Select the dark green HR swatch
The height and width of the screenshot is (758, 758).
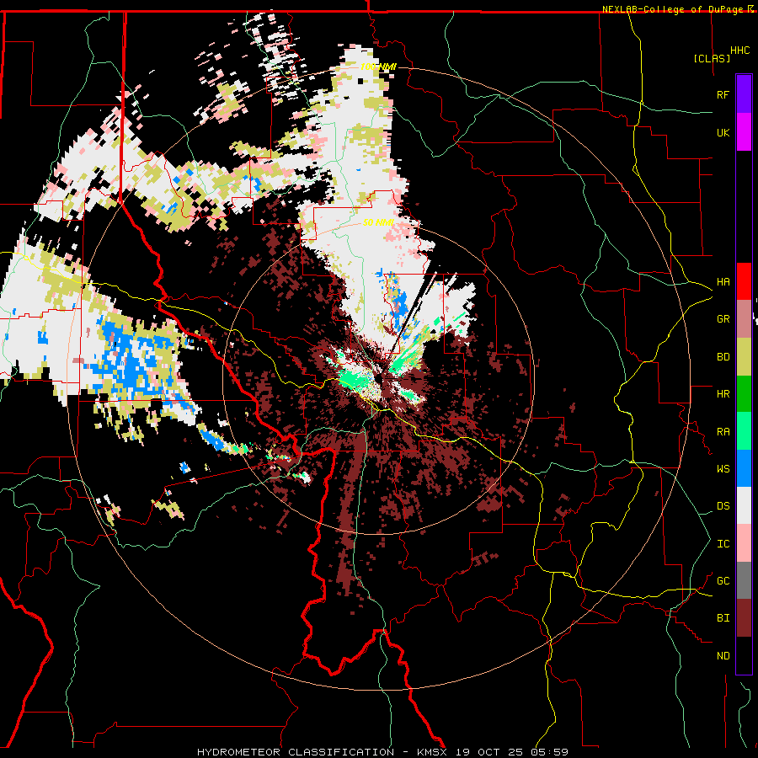coord(744,393)
